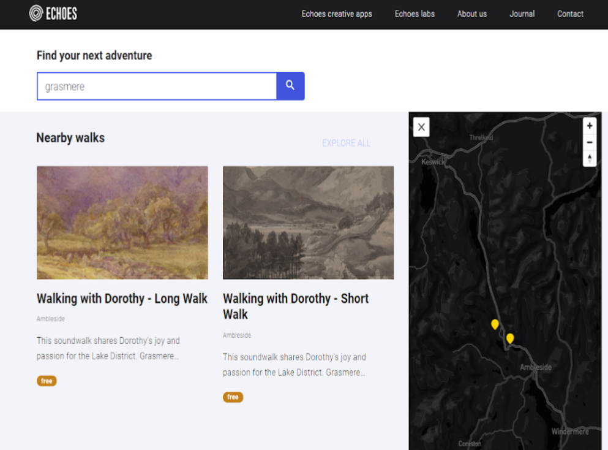This screenshot has width=608, height=450.
Task: Zoom in on the map
Action: click(x=590, y=126)
